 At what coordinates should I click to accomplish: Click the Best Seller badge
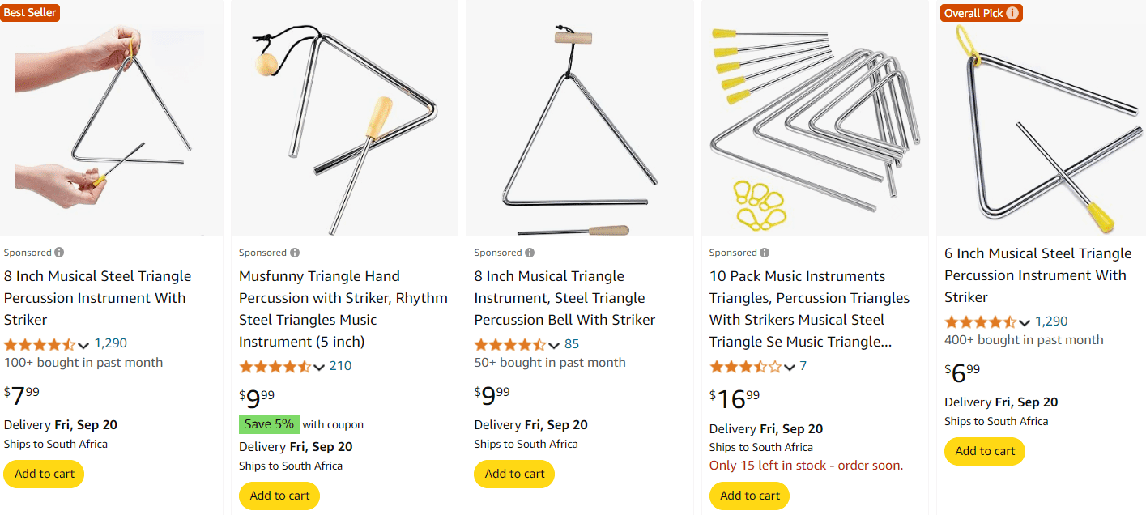coord(30,13)
